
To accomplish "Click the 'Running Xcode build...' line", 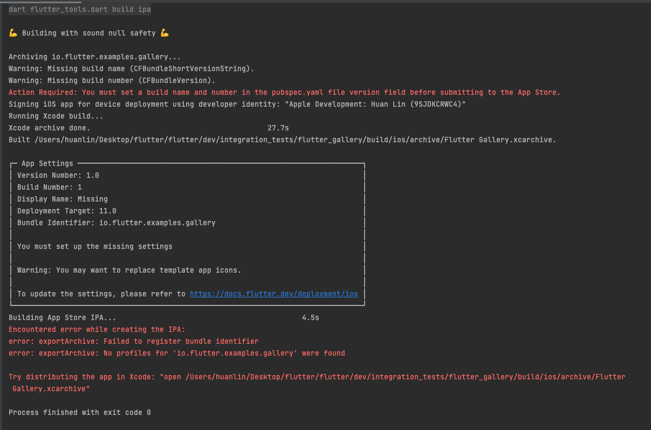I will 56,116.
